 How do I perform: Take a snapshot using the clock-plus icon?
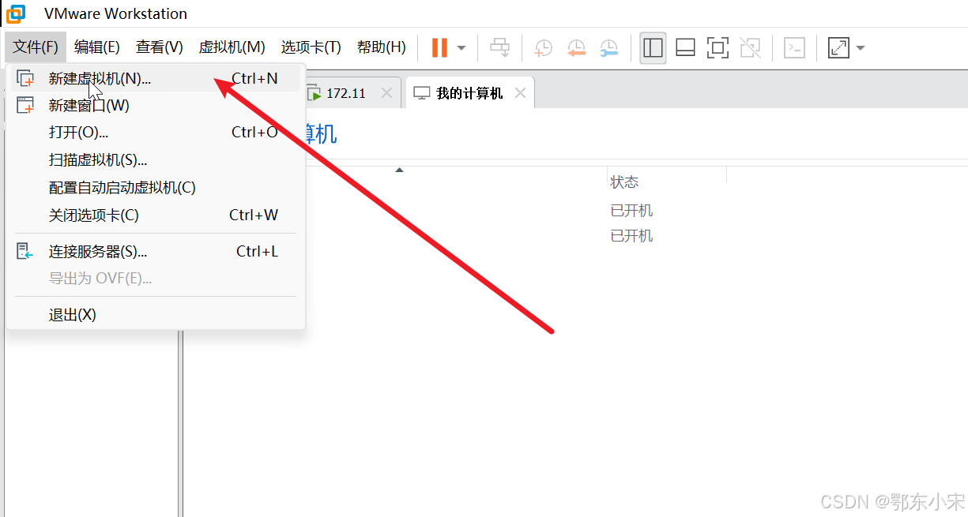[544, 48]
